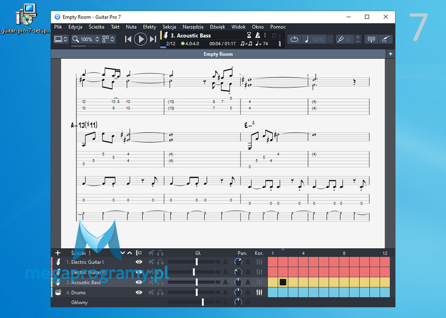Open layout view dropdown arrows
The height and width of the screenshot is (318, 446).
(113, 39)
